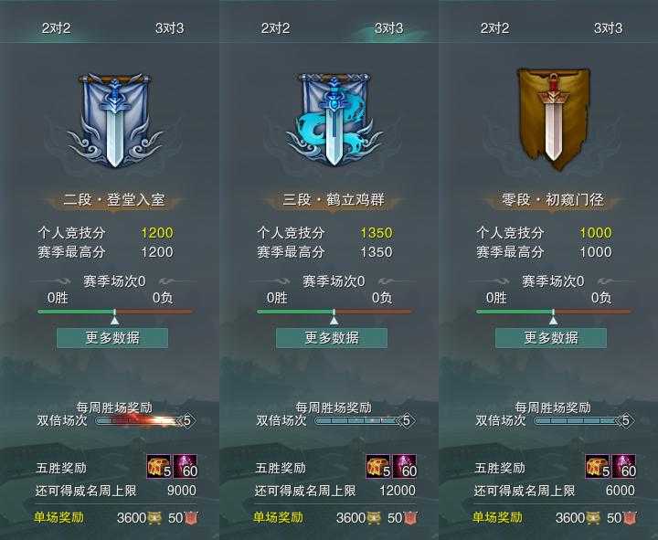
Task: Click the golden sword banner for 零段·初窥门径
Action: [553, 120]
